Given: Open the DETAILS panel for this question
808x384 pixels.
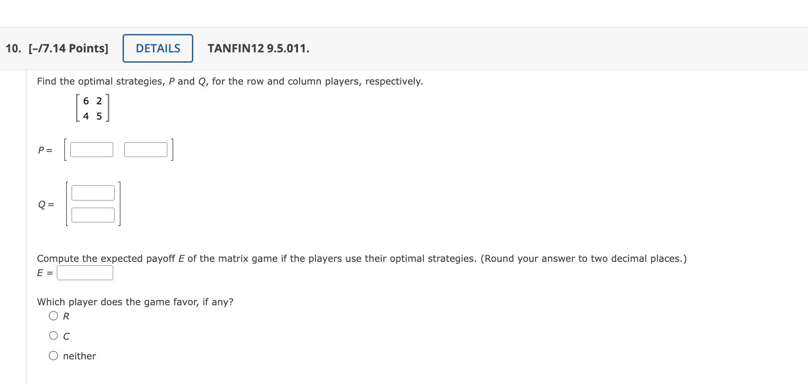Looking at the screenshot, I should (157, 48).
